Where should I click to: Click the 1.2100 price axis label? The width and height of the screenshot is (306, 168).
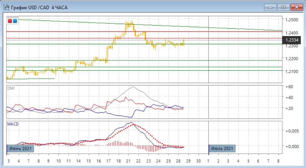point(292,72)
